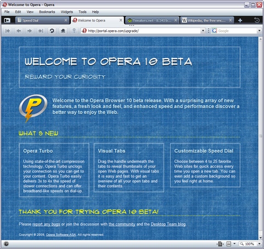Close the Welcome to Opera tab
Image resolution: width=264 pixels, height=249 pixels.
click(x=121, y=20)
